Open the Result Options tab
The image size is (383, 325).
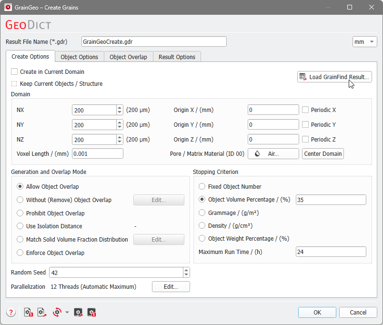pos(177,57)
